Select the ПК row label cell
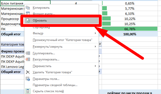 coord(12,29)
